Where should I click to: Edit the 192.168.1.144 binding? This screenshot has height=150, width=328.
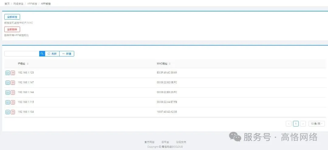(8, 92)
